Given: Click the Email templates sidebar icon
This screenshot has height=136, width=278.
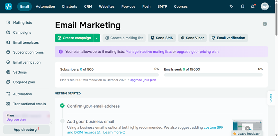Looking at the screenshot, I should pos(8,42).
